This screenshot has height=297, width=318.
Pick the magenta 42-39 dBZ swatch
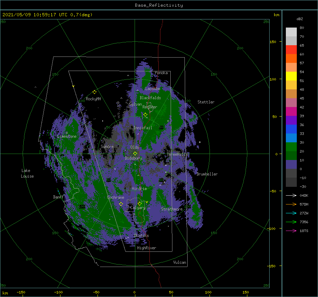pyautogui.click(x=291, y=112)
